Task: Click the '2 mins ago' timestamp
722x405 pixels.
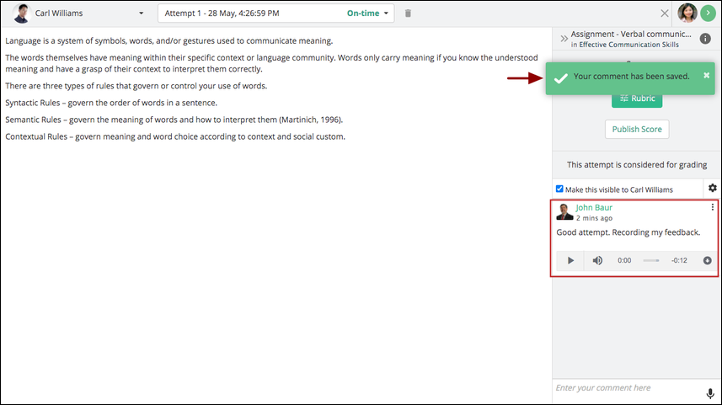Action: tap(594, 218)
